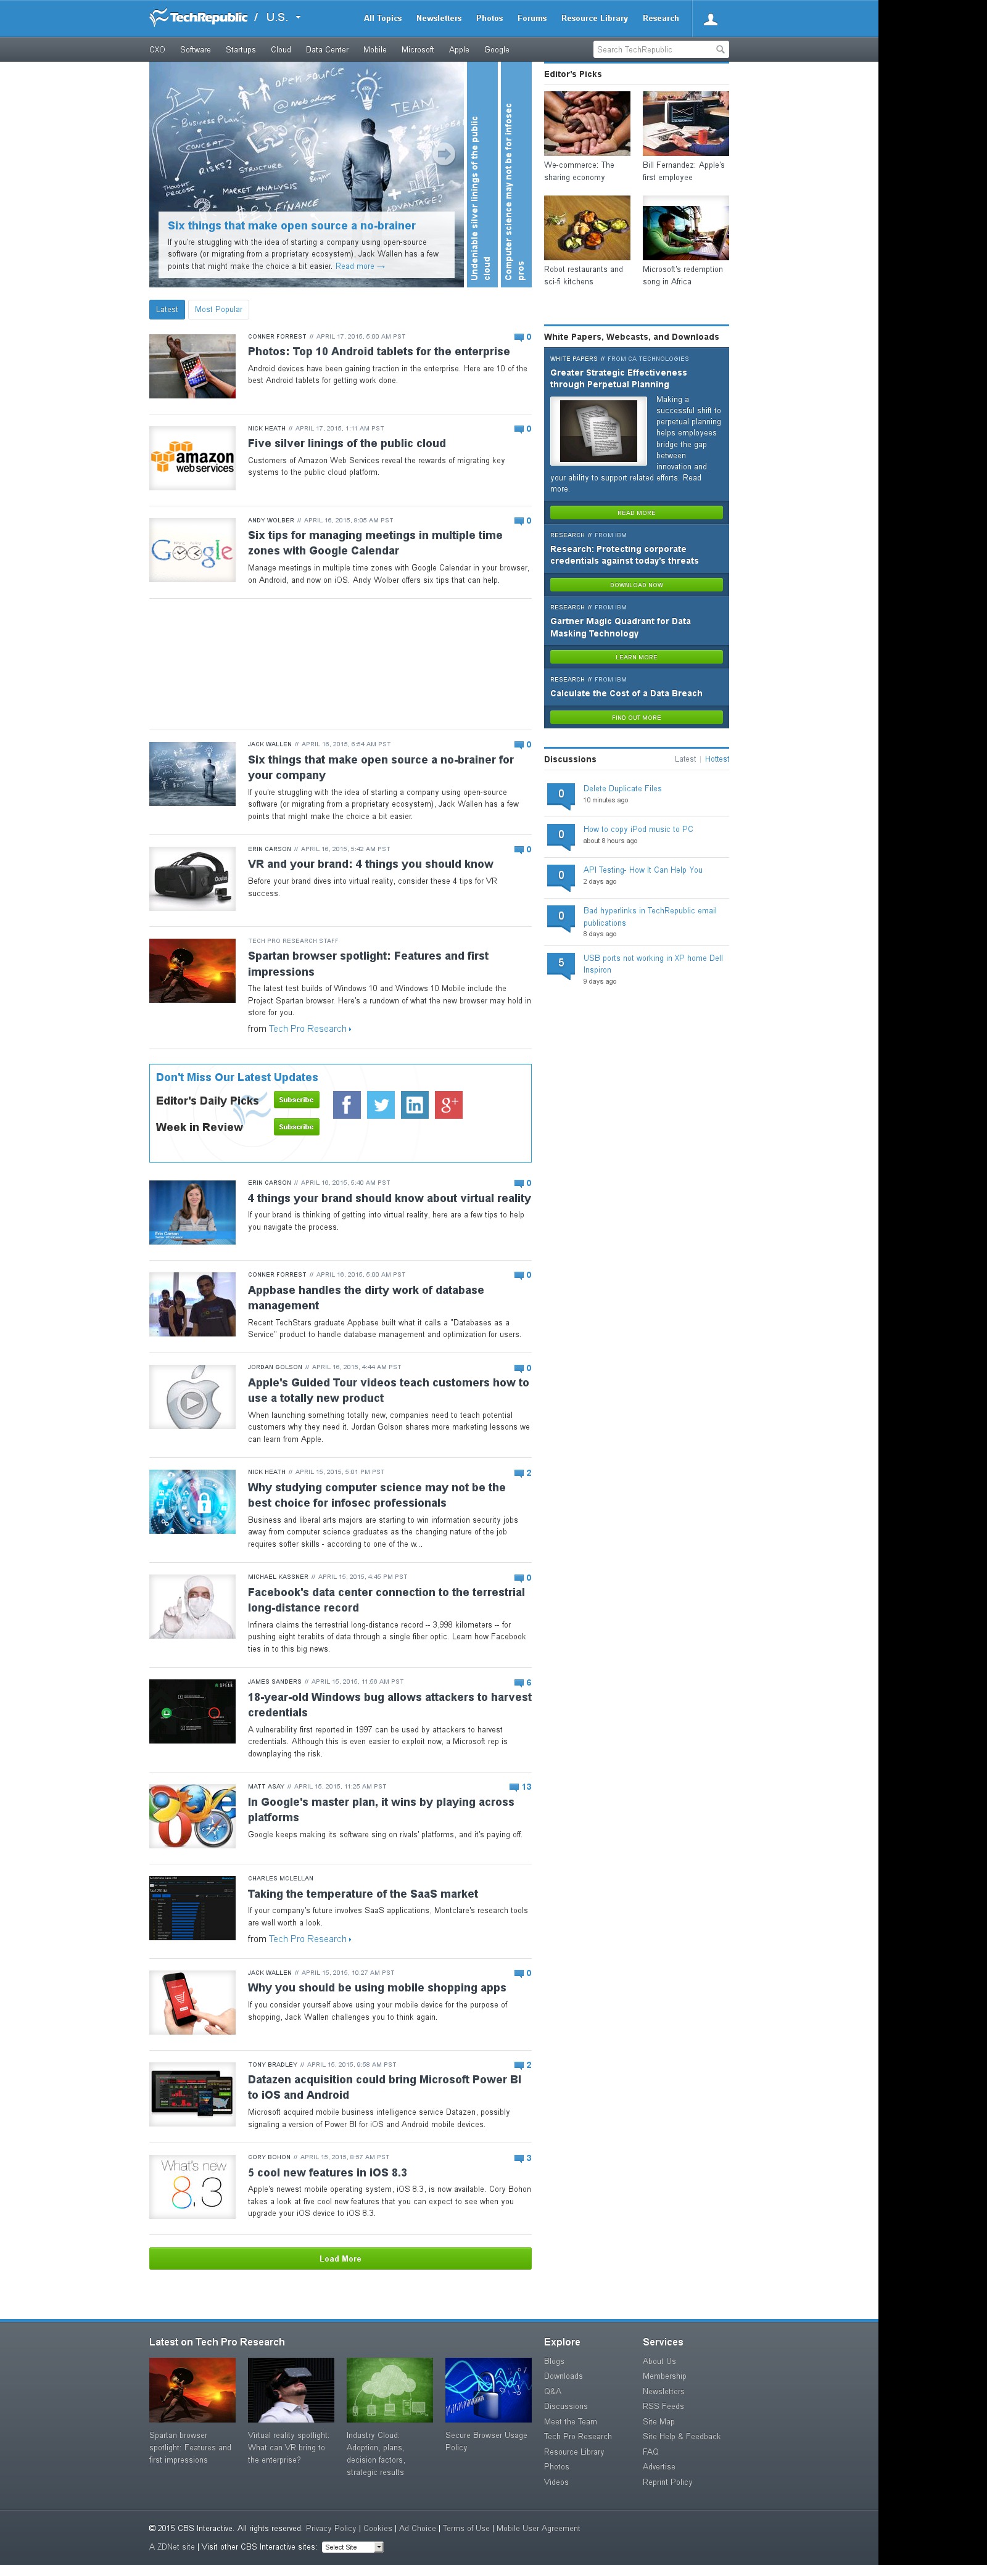Click comment bubble for Google Calendar tips article
This screenshot has width=987, height=2565.
(523, 521)
